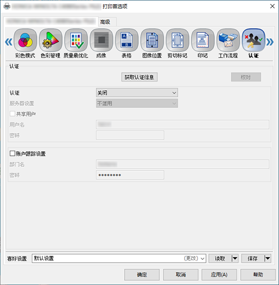This screenshot has width=279, height=285.
Task: Open the 彩色模式 color mode icon
Action: click(x=25, y=40)
